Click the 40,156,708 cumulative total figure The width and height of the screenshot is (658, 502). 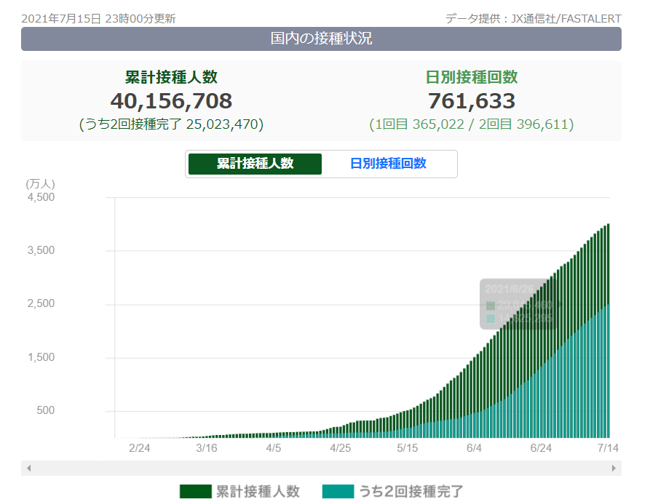tap(171, 101)
